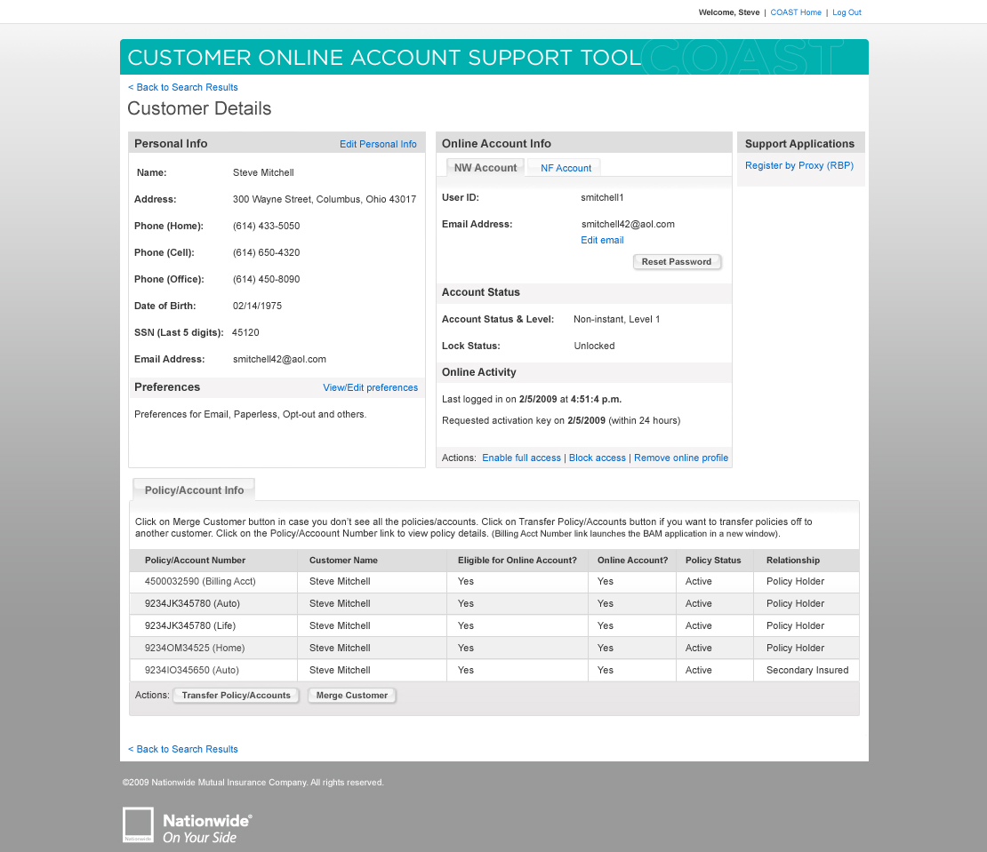Open the Policy/Account Info tab

point(193,490)
